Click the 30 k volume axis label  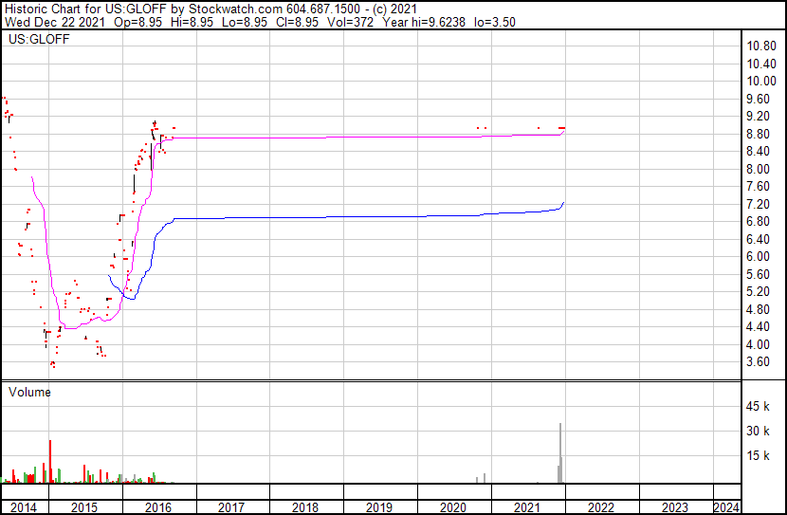coord(758,431)
